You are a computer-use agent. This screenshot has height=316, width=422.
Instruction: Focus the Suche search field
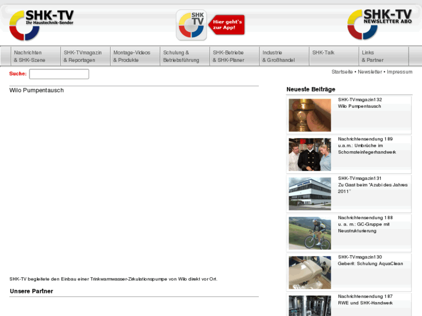[x=59, y=74]
